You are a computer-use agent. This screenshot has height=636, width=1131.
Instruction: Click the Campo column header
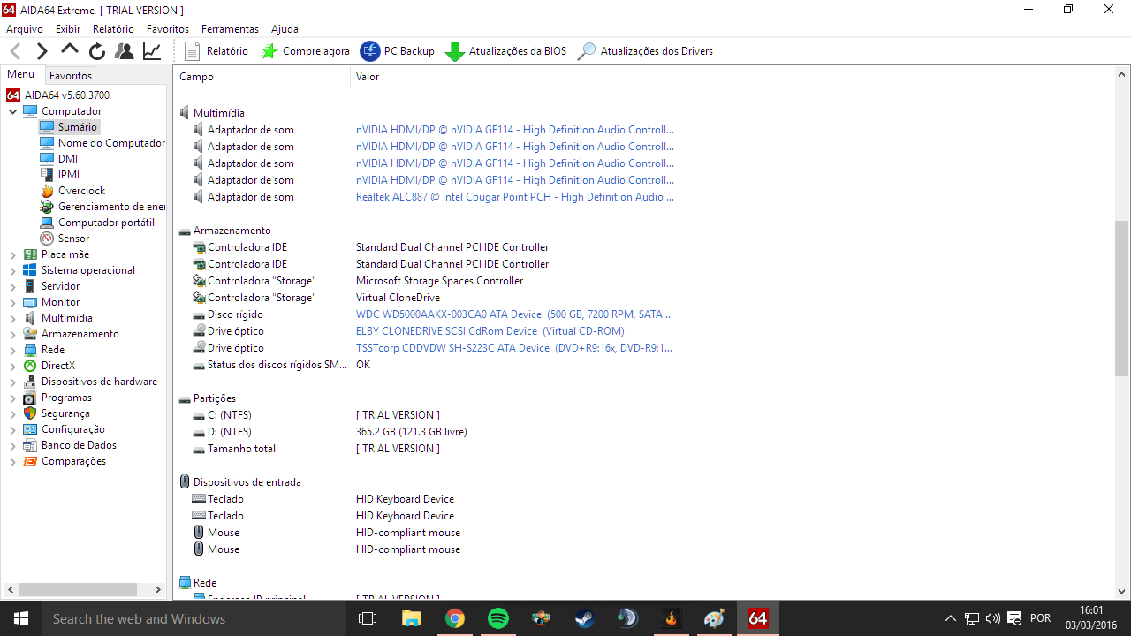click(x=262, y=77)
